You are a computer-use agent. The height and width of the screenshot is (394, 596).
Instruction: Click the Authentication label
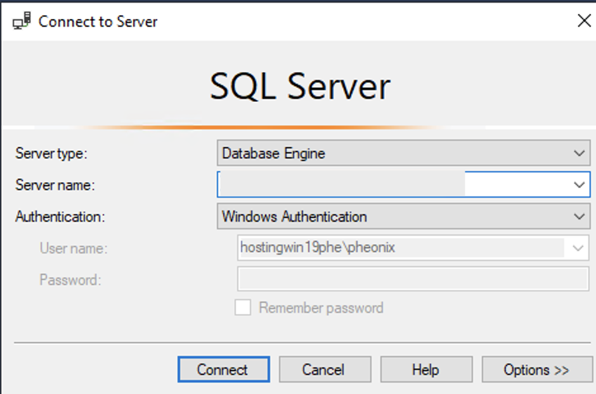tap(60, 217)
